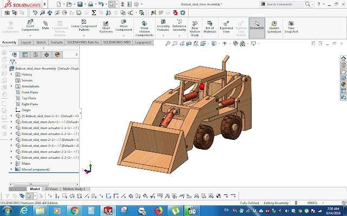Expand the History tree node
Screen dimensions: 347x216
click(11, 75)
